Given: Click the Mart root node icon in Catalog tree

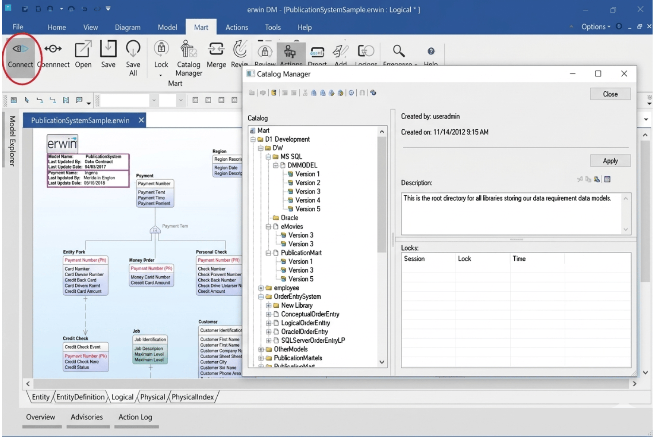Looking at the screenshot, I should [x=253, y=131].
